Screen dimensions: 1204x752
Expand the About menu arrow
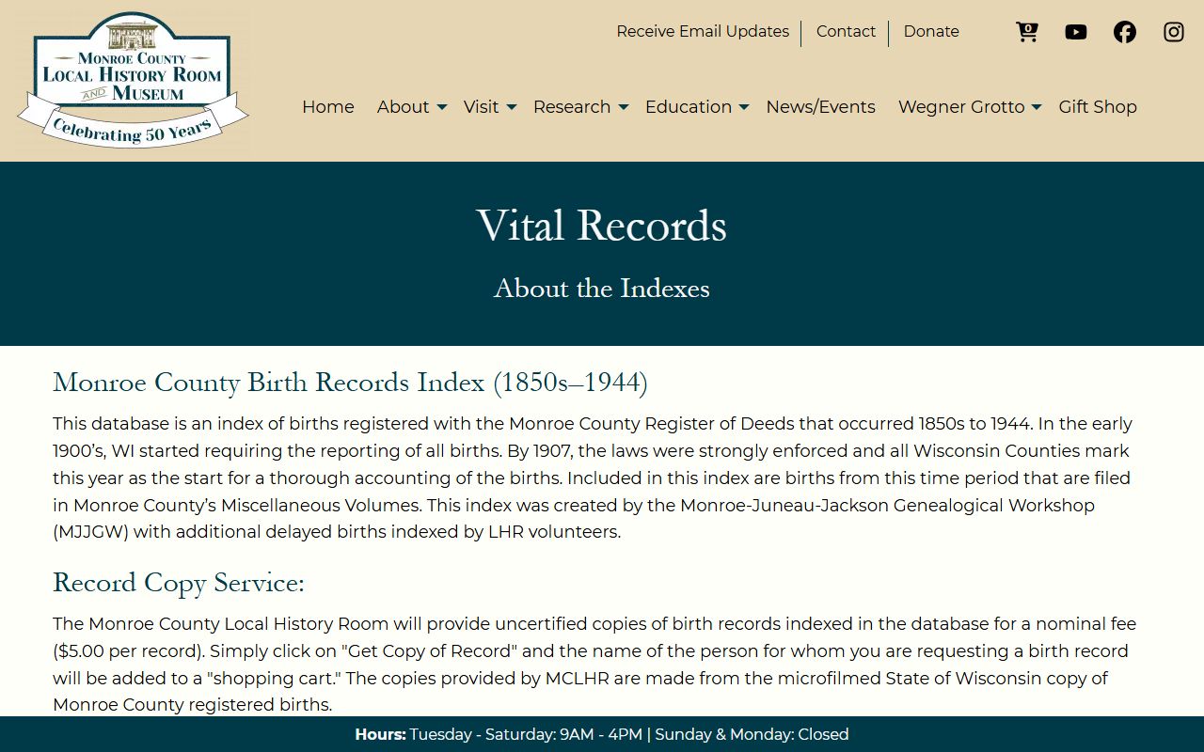442,107
